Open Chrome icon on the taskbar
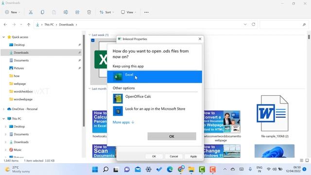The width and height of the screenshot is (311, 175). [181, 169]
